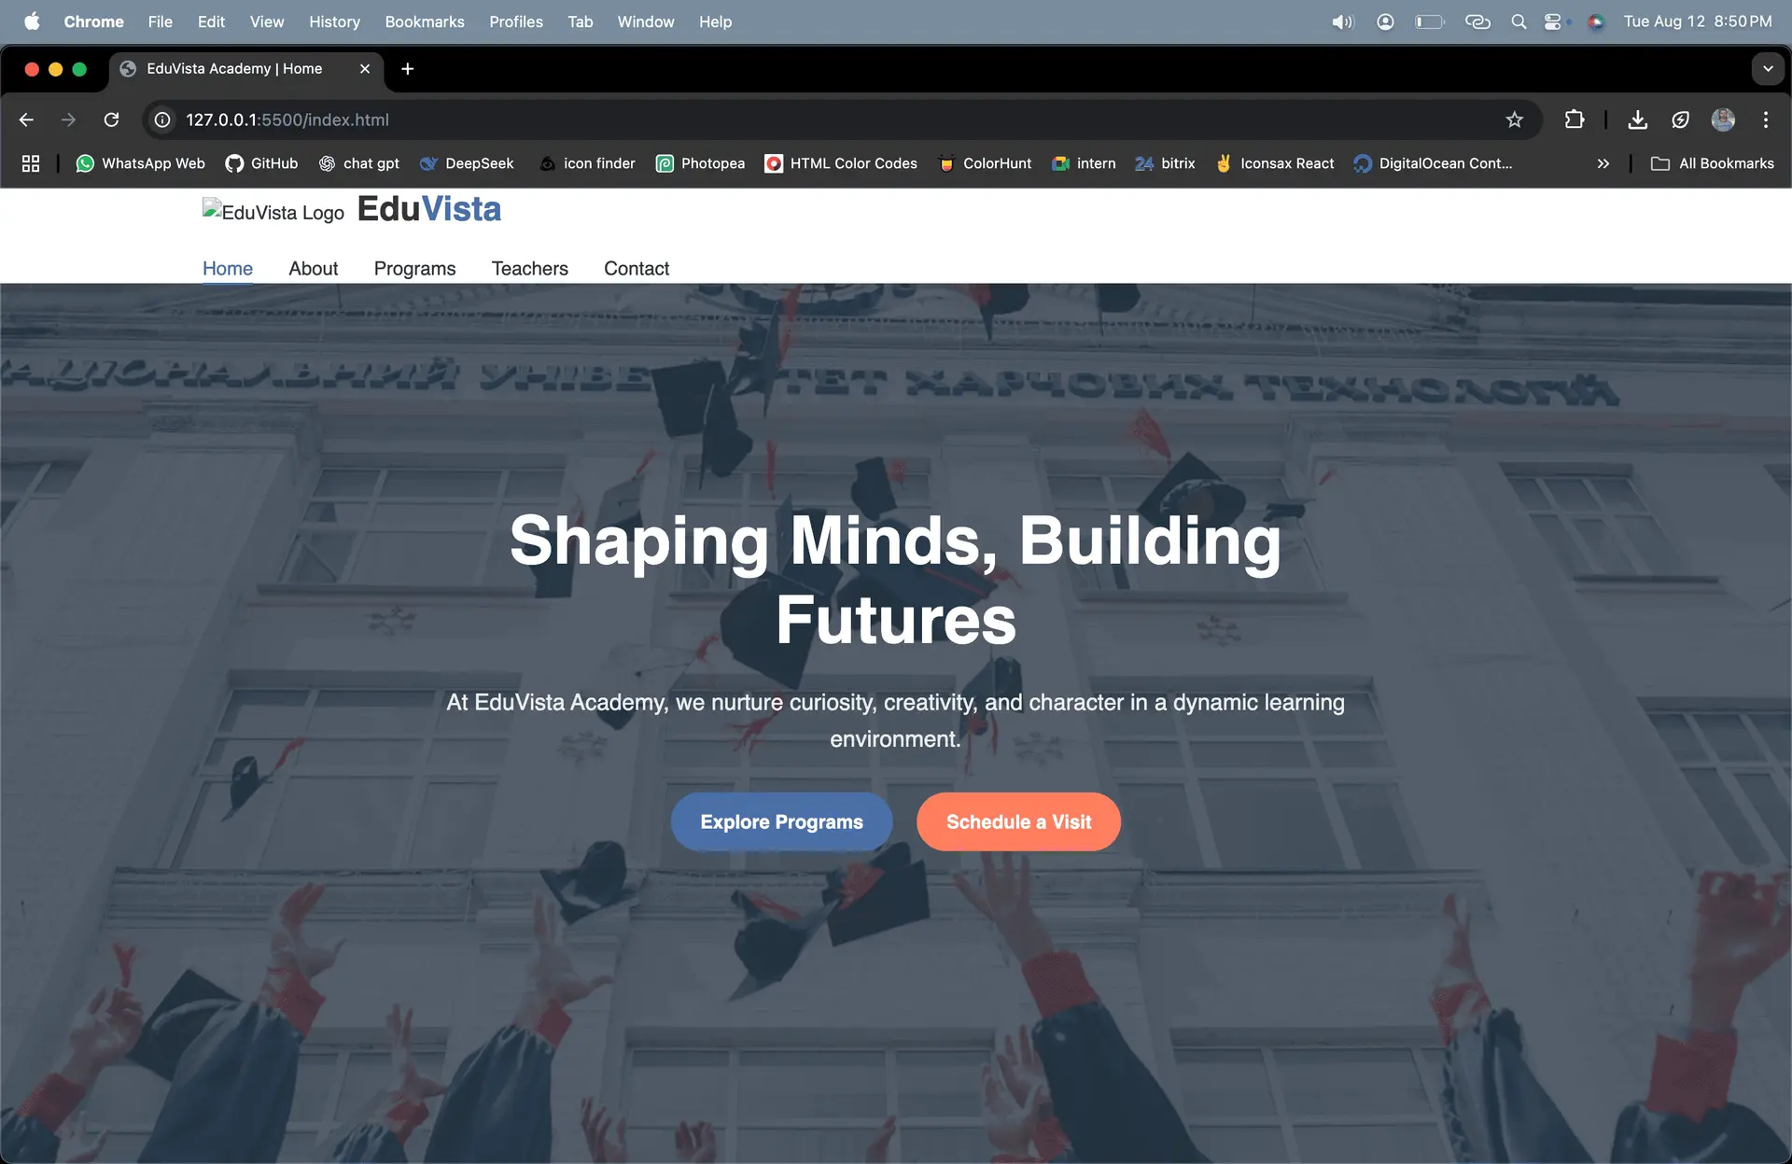Click the site information icon in address bar
Viewport: 1792px width, 1164px height.
pos(162,119)
